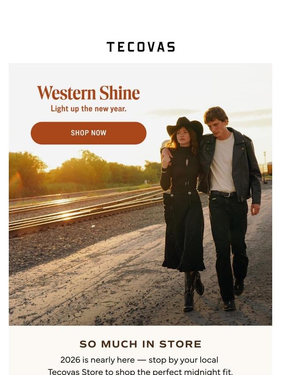This screenshot has width=281, height=375.
Task: Click the SHOP NOW button
Action: click(x=89, y=133)
